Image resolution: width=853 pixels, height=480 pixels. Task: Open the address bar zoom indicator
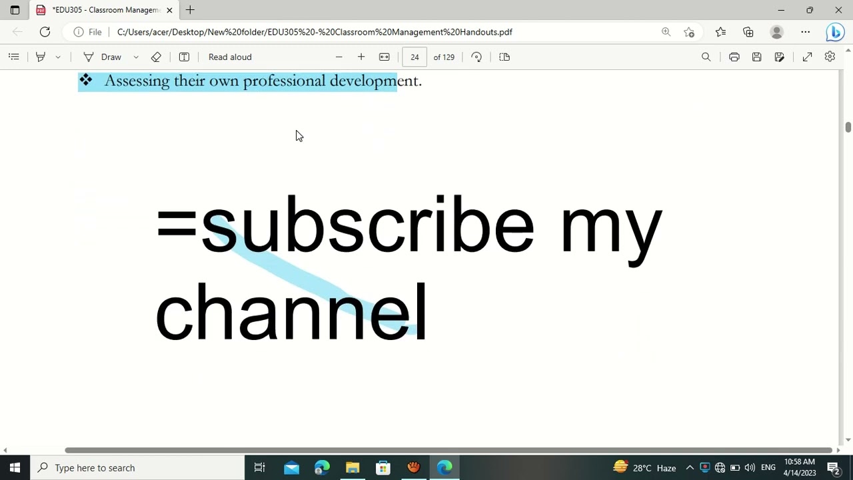click(x=666, y=31)
